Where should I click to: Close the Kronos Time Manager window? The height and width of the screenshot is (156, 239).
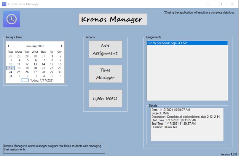[x=232, y=4]
